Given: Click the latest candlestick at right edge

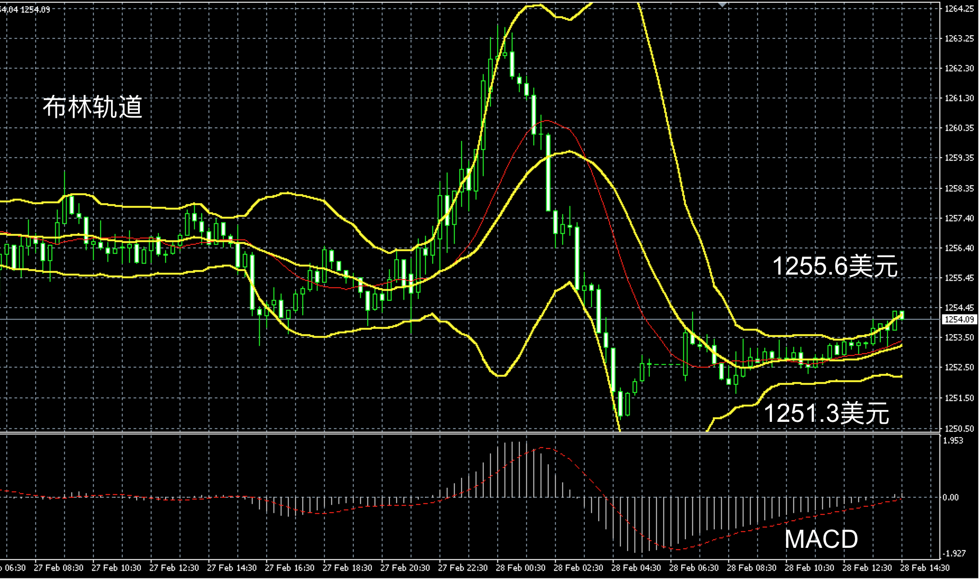Looking at the screenshot, I should [901, 315].
